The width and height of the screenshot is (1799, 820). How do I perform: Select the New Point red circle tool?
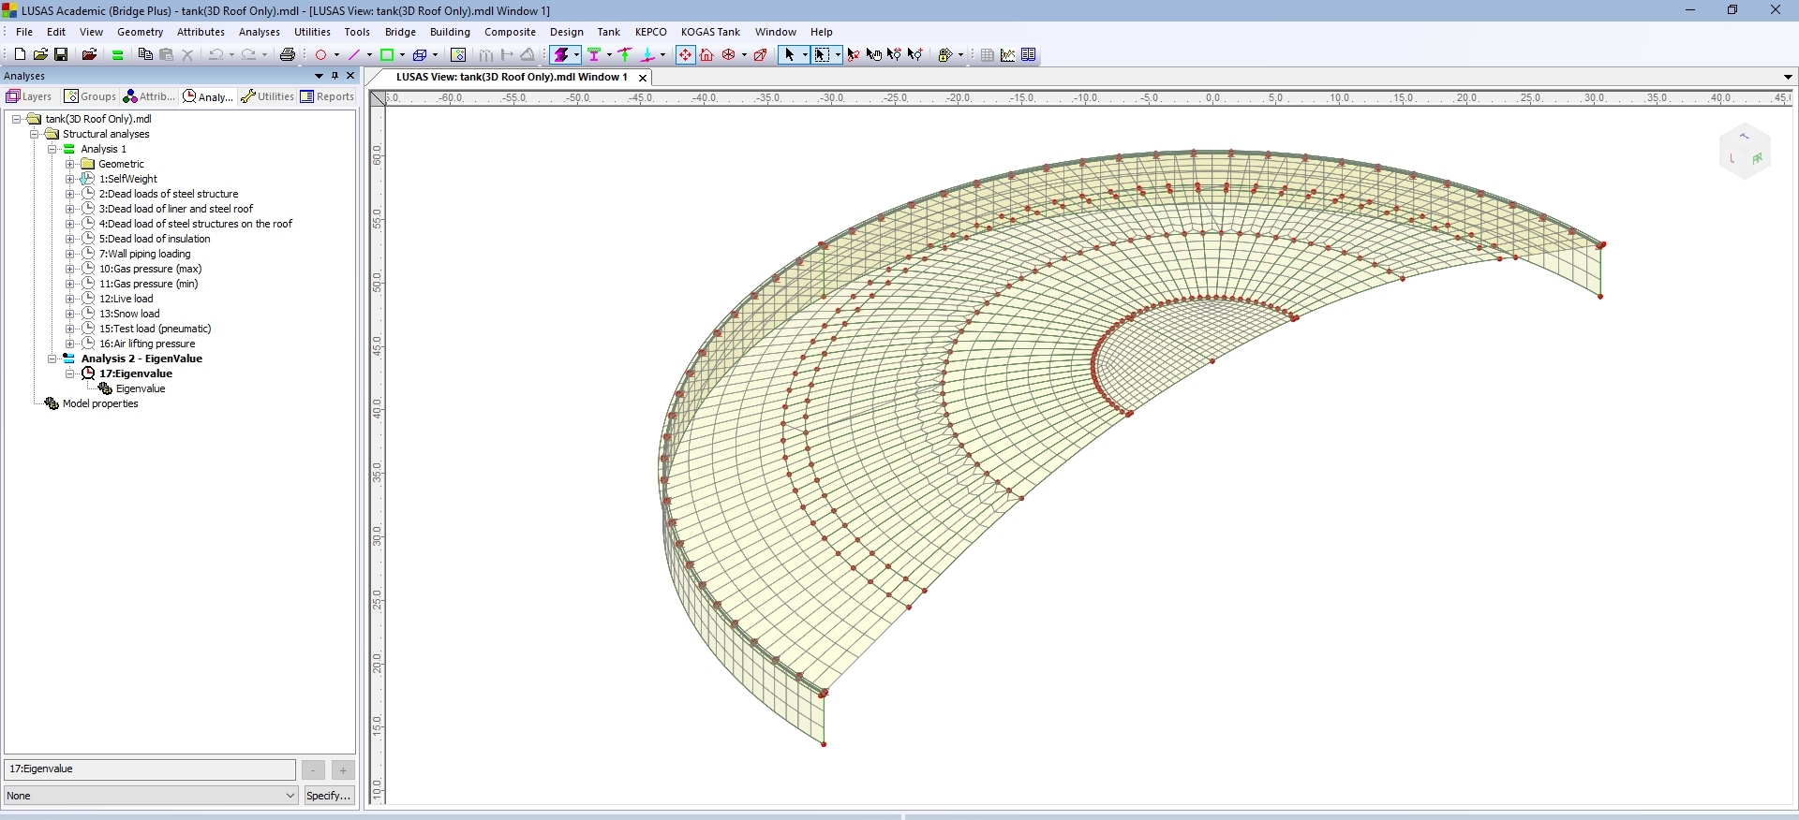pyautogui.click(x=321, y=55)
